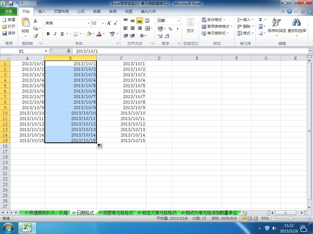The width and height of the screenshot is (313, 234).
Task: Center cell text horizontally
Action: coord(133,28)
